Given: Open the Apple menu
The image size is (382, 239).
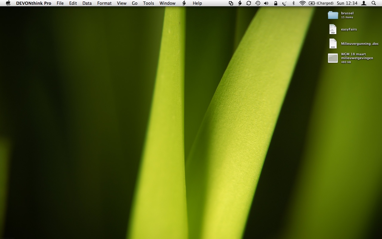Looking at the screenshot, I should click(8, 3).
